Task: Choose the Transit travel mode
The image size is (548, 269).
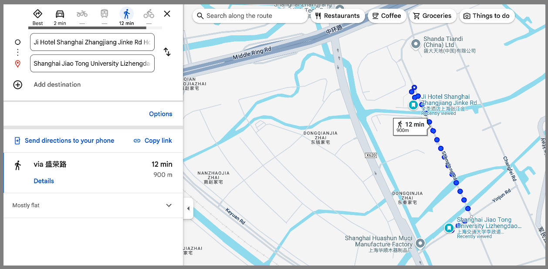Action: 105,17
